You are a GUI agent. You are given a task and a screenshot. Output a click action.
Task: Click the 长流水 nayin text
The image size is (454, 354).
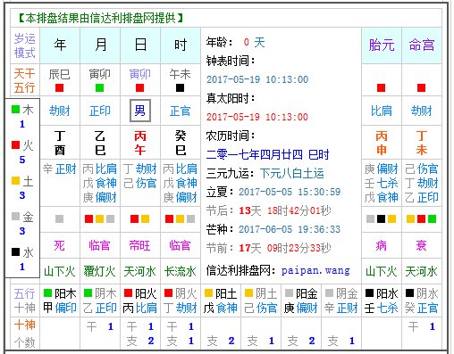pos(180,271)
